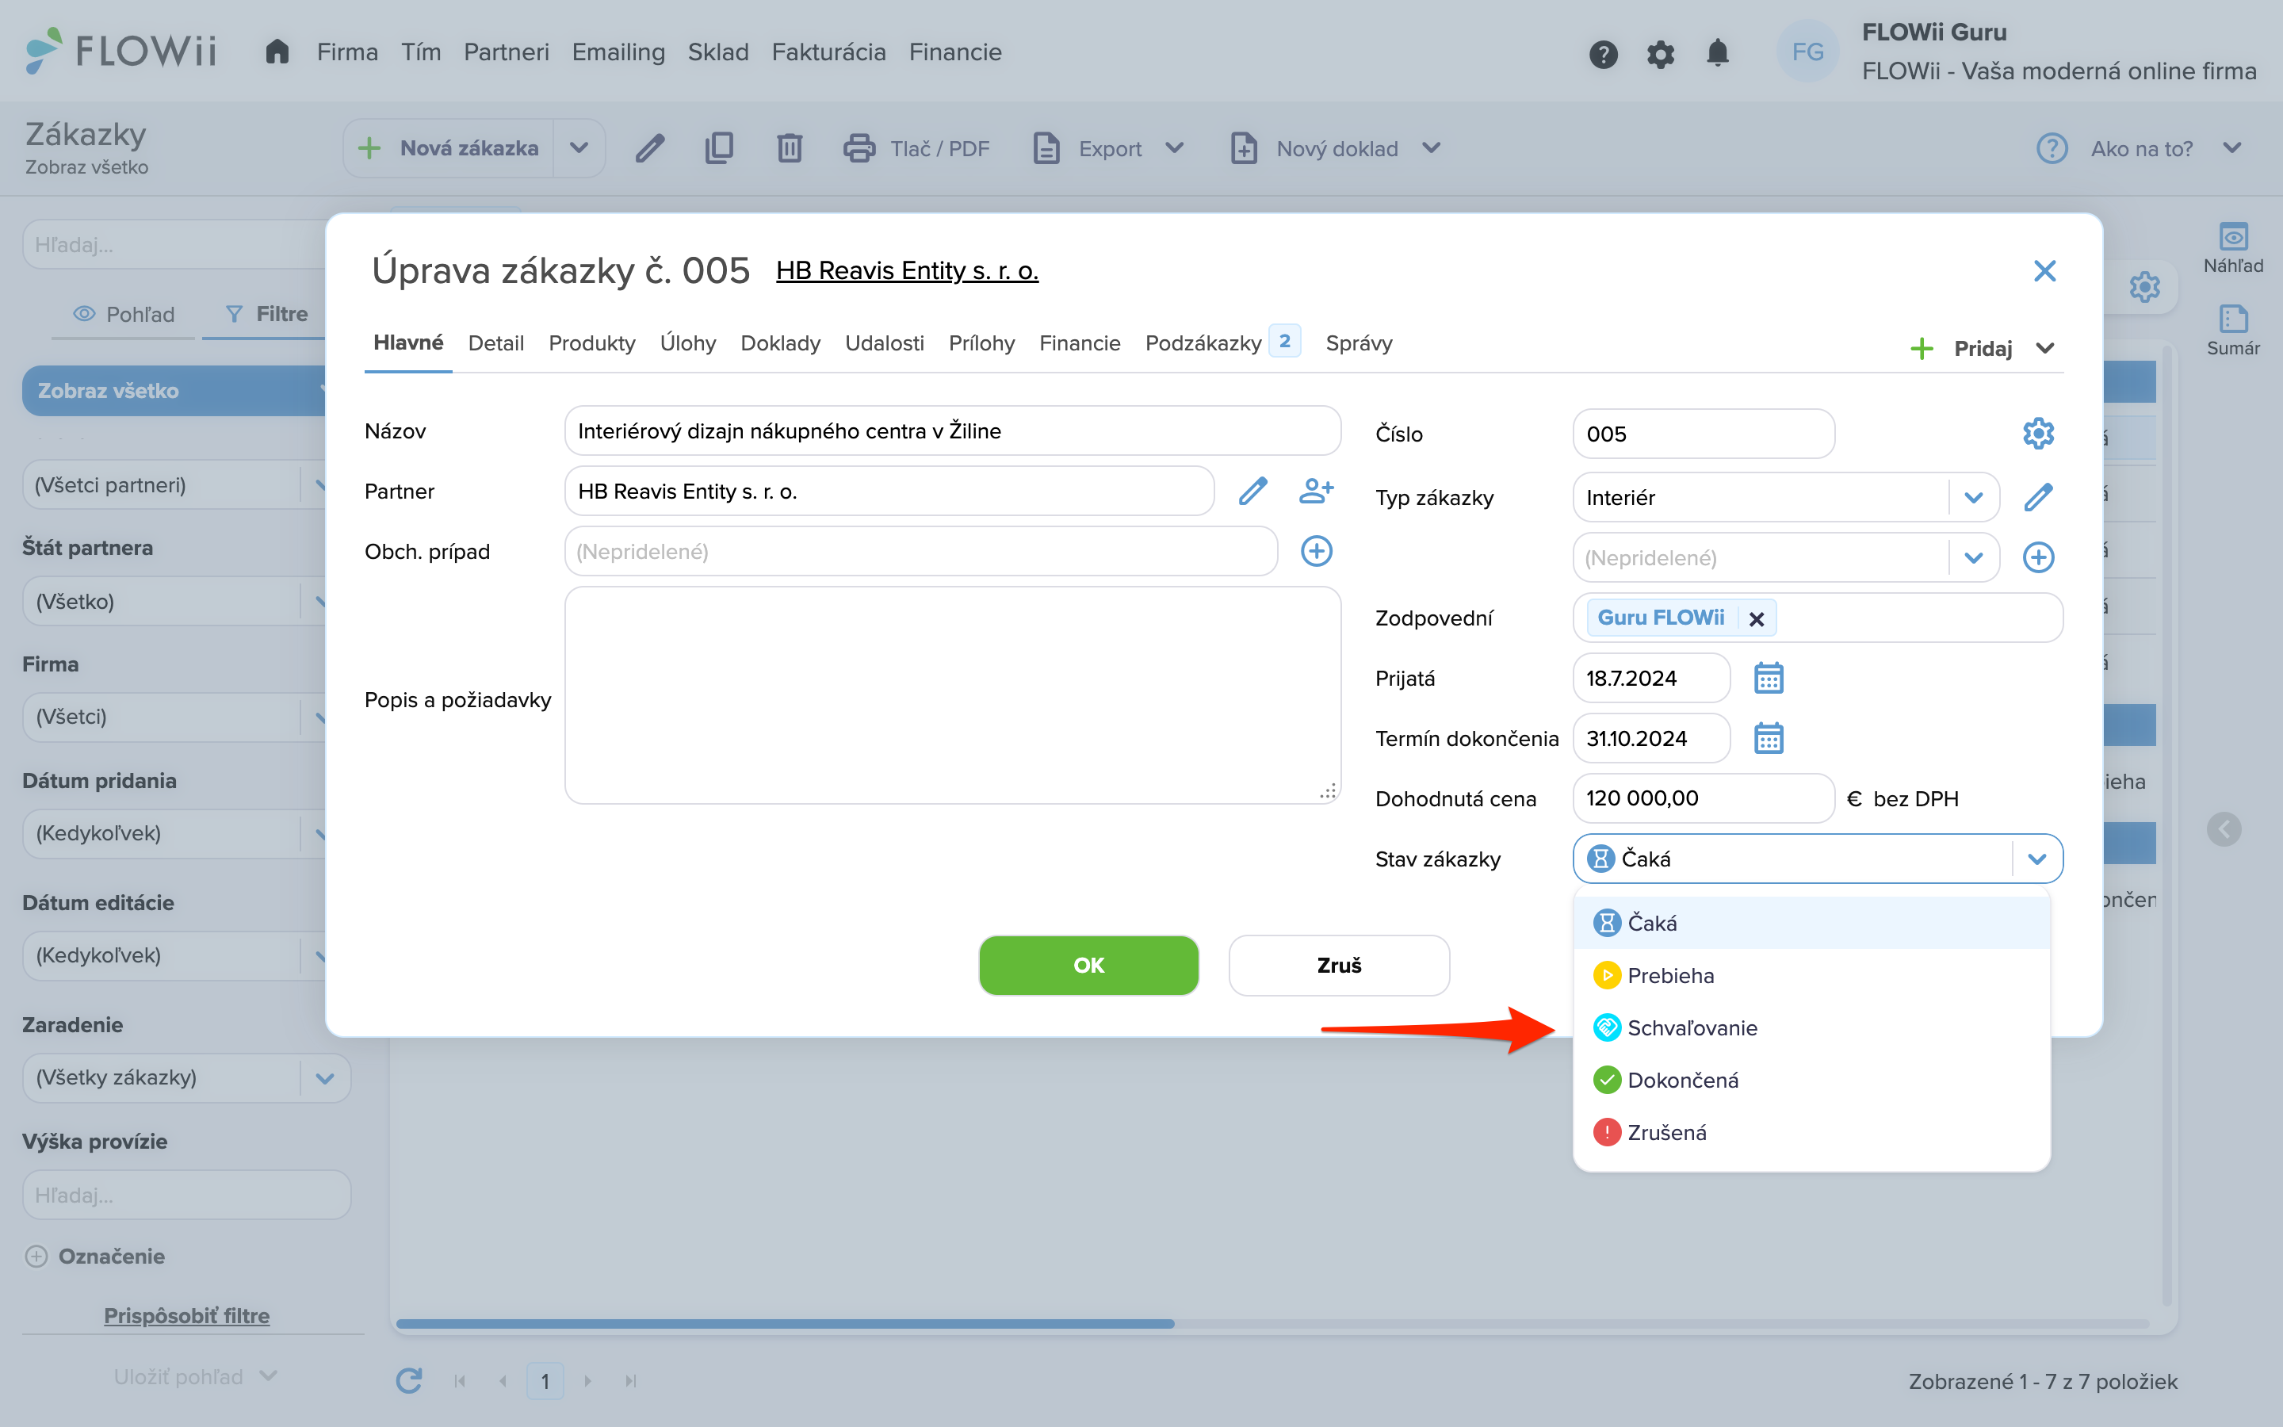
Task: Switch to Detail tab
Action: tap(495, 343)
